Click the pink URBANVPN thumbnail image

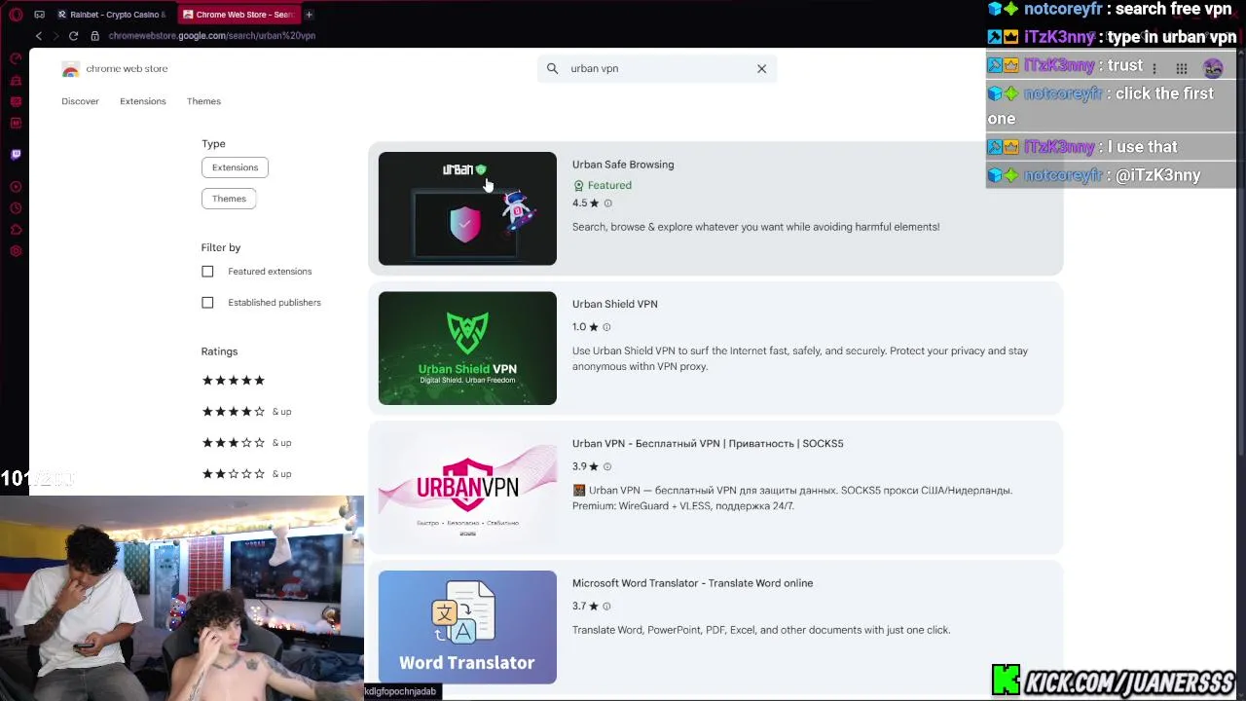(x=467, y=488)
